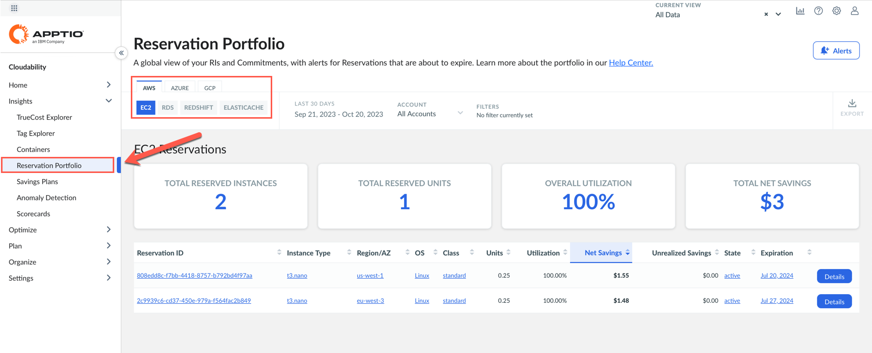Sort by State column arrows
This screenshot has height=353, width=872.
coord(753,252)
